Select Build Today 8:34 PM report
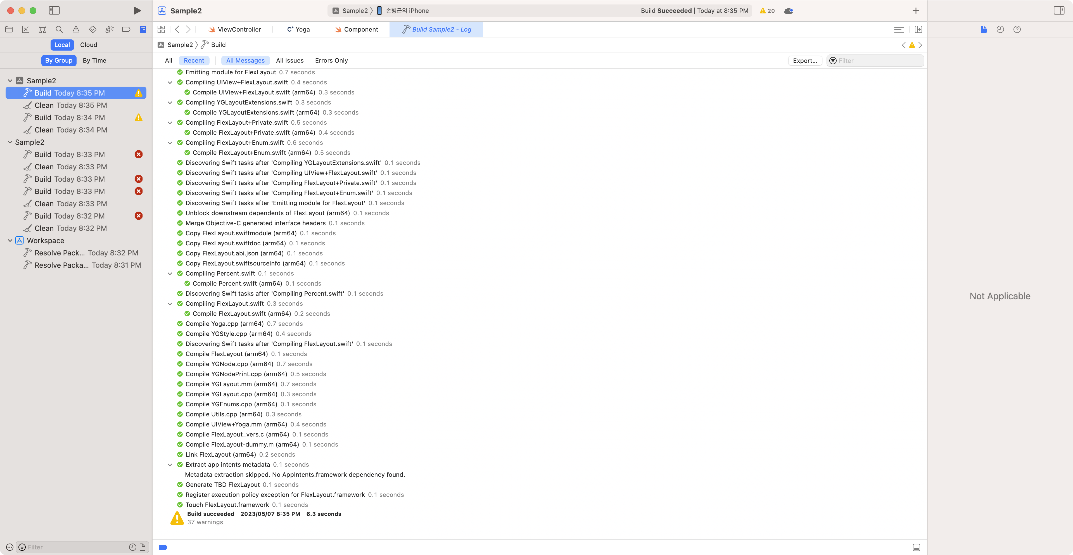Viewport: 1073px width, 555px height. [70, 117]
